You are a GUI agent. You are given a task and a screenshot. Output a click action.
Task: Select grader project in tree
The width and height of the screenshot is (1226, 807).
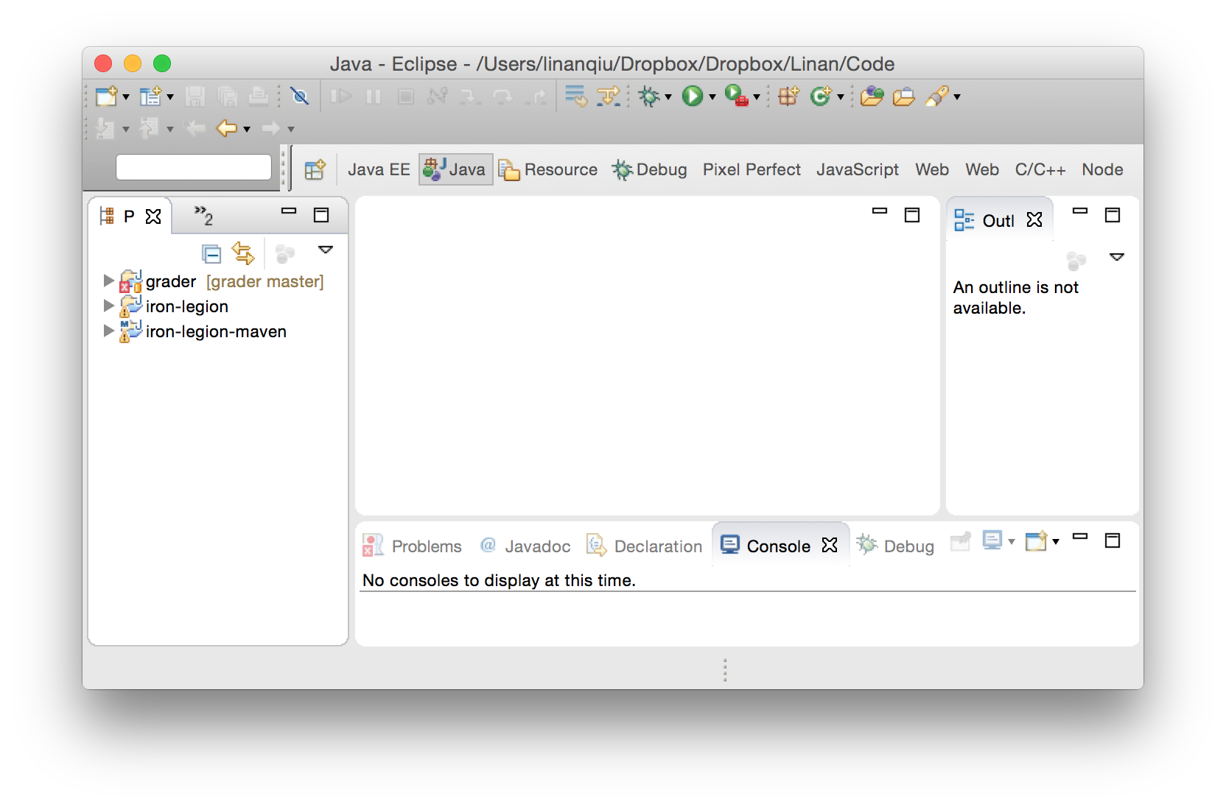221,281
